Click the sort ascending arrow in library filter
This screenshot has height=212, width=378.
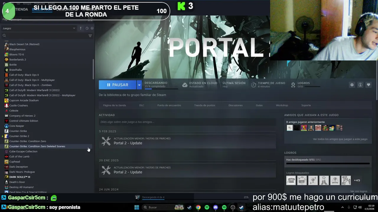pos(81,28)
